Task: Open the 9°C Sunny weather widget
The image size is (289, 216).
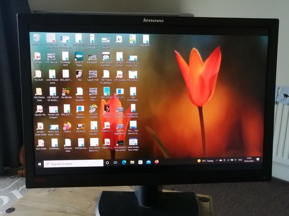Action: (x=205, y=161)
